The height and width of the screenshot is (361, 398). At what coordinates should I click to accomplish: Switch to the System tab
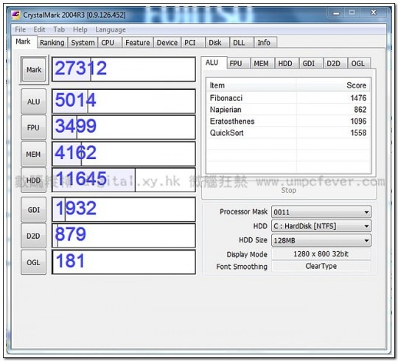[83, 43]
